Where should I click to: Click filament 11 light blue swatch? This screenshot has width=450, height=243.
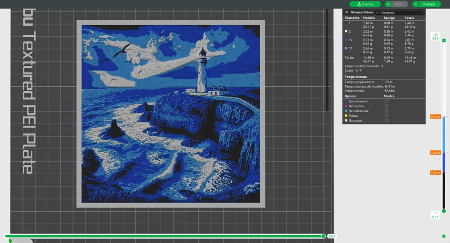tap(346, 48)
